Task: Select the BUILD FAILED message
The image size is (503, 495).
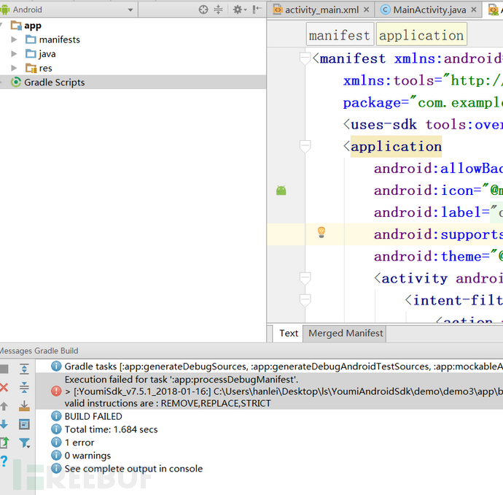Action: click(x=269, y=416)
